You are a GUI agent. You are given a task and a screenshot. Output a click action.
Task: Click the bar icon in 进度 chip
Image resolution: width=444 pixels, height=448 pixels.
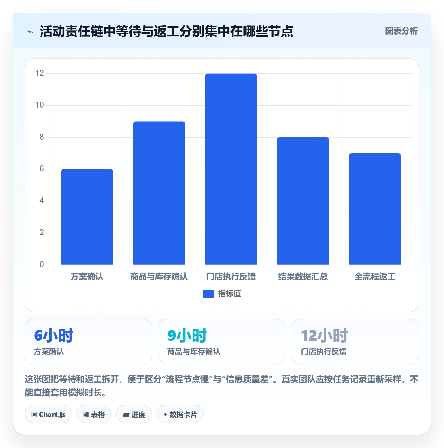coord(126,415)
